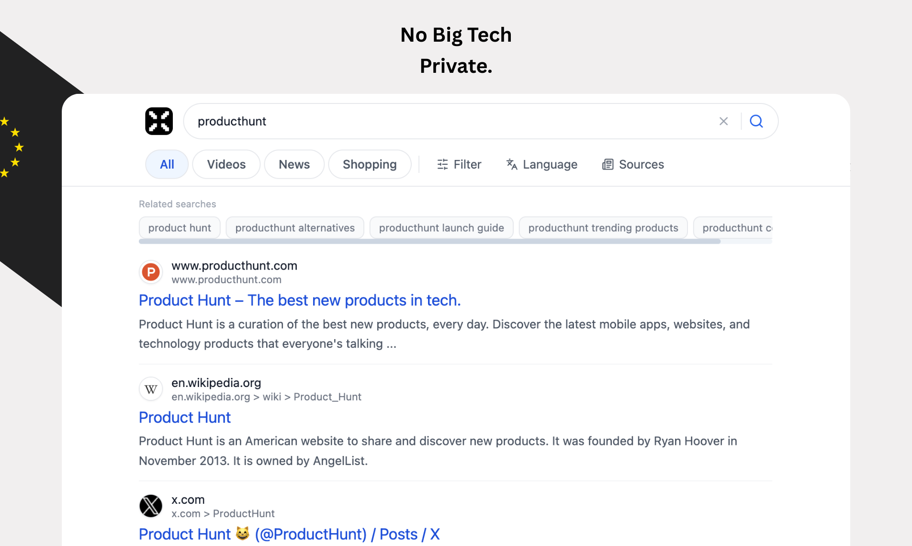Search for 'producthunt alternatives'

(x=295, y=227)
